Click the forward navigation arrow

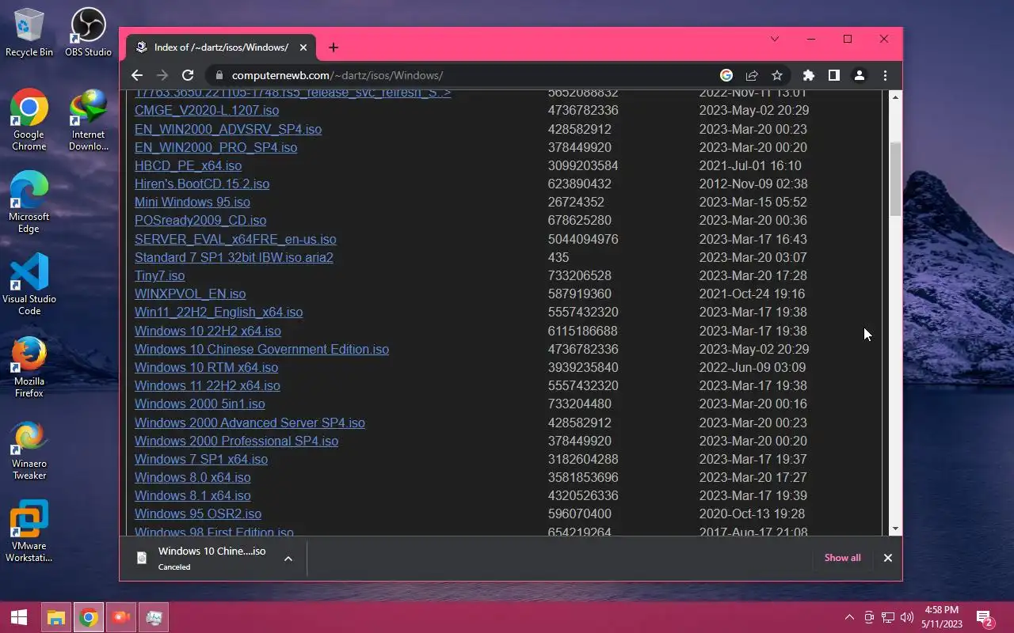click(x=162, y=75)
